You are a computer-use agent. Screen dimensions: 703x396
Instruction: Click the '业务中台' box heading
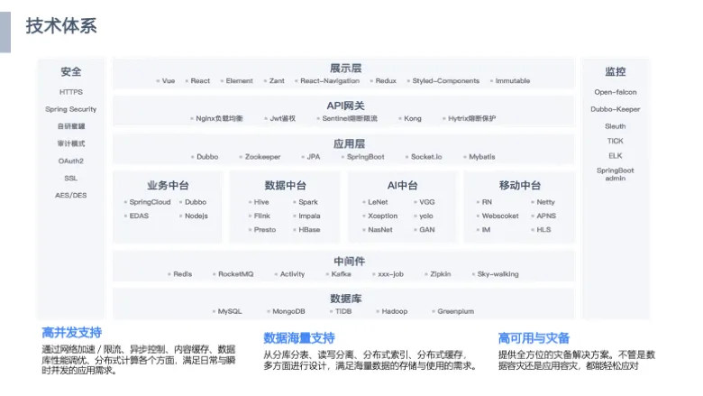168,185
